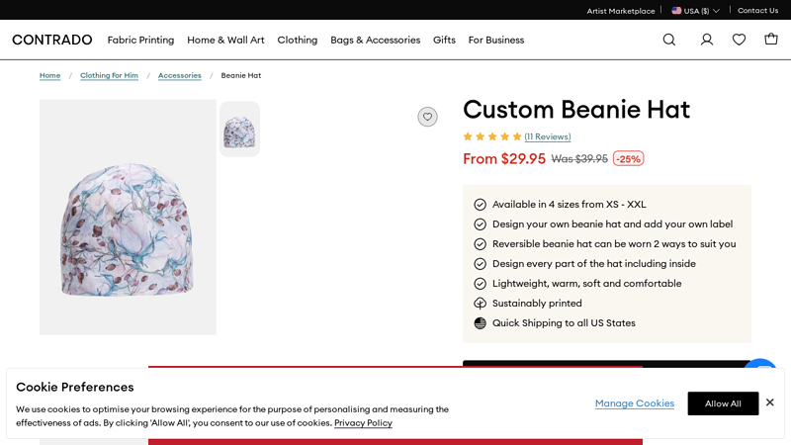Click the Contrado logo

pos(52,40)
